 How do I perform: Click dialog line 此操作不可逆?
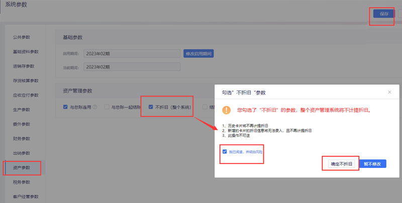236,135
